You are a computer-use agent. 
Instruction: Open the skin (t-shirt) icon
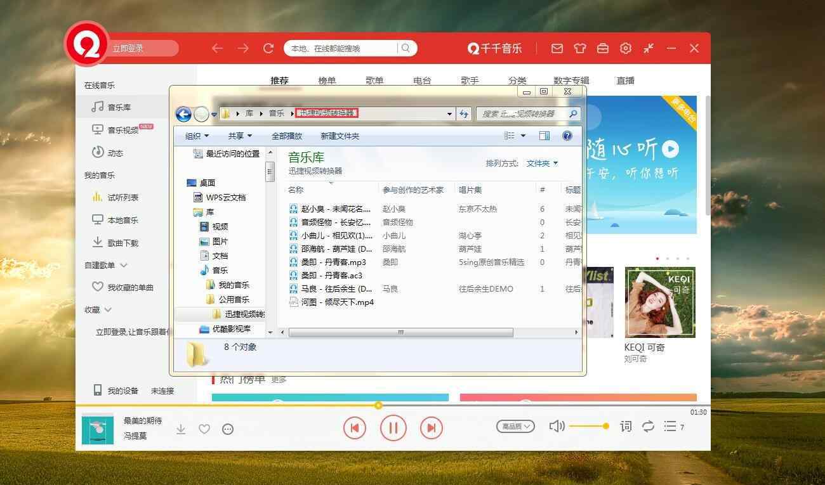coord(579,48)
